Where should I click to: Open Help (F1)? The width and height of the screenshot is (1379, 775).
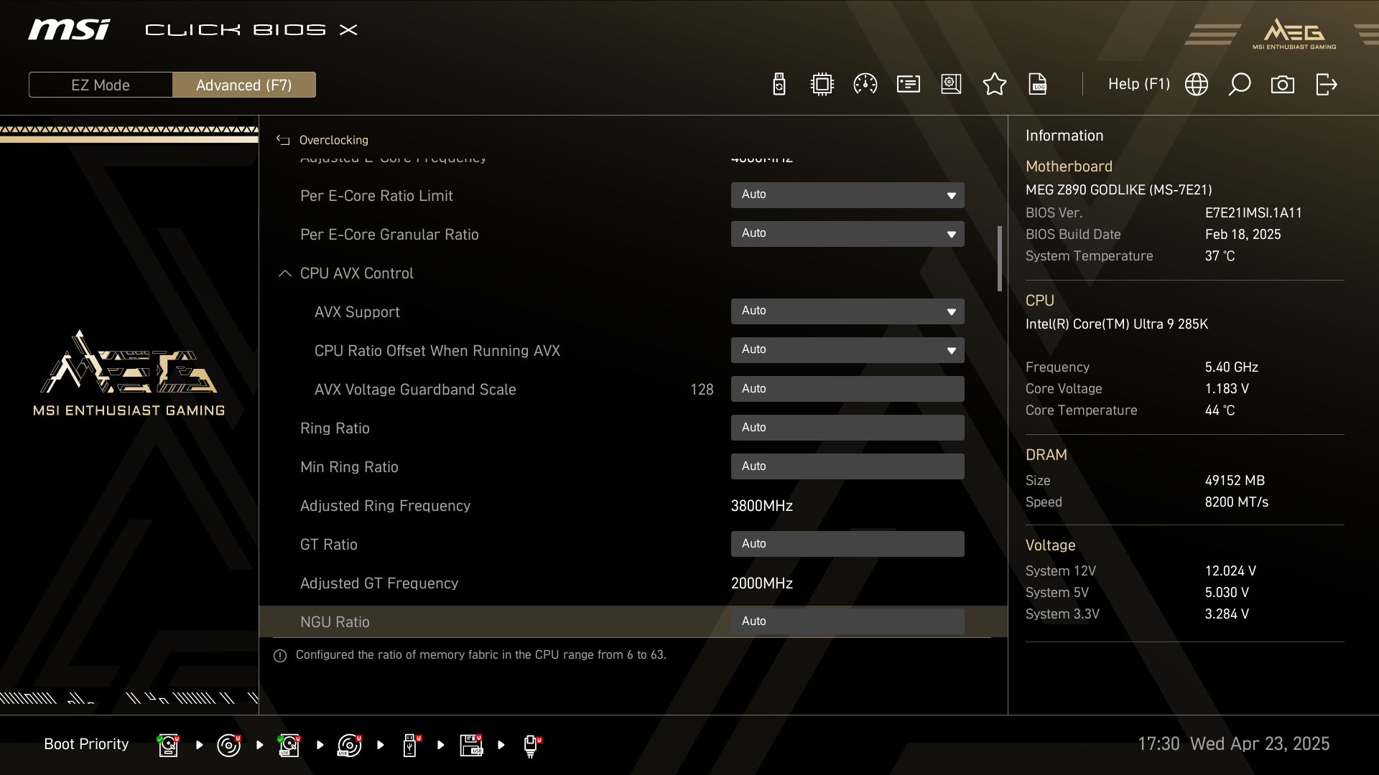point(1138,84)
